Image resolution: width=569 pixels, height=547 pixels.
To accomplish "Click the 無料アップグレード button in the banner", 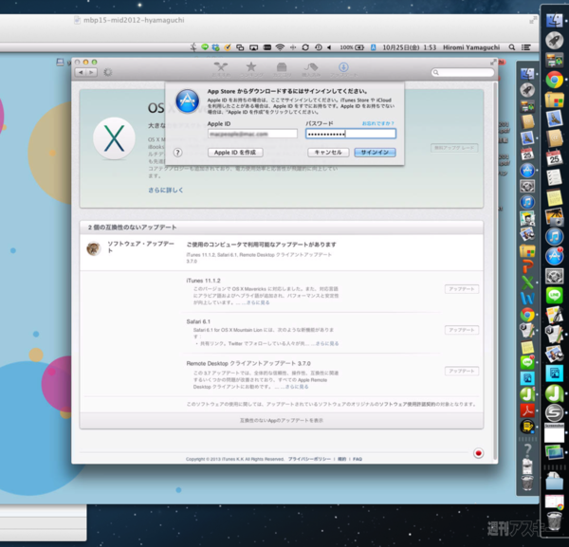I will [x=454, y=148].
